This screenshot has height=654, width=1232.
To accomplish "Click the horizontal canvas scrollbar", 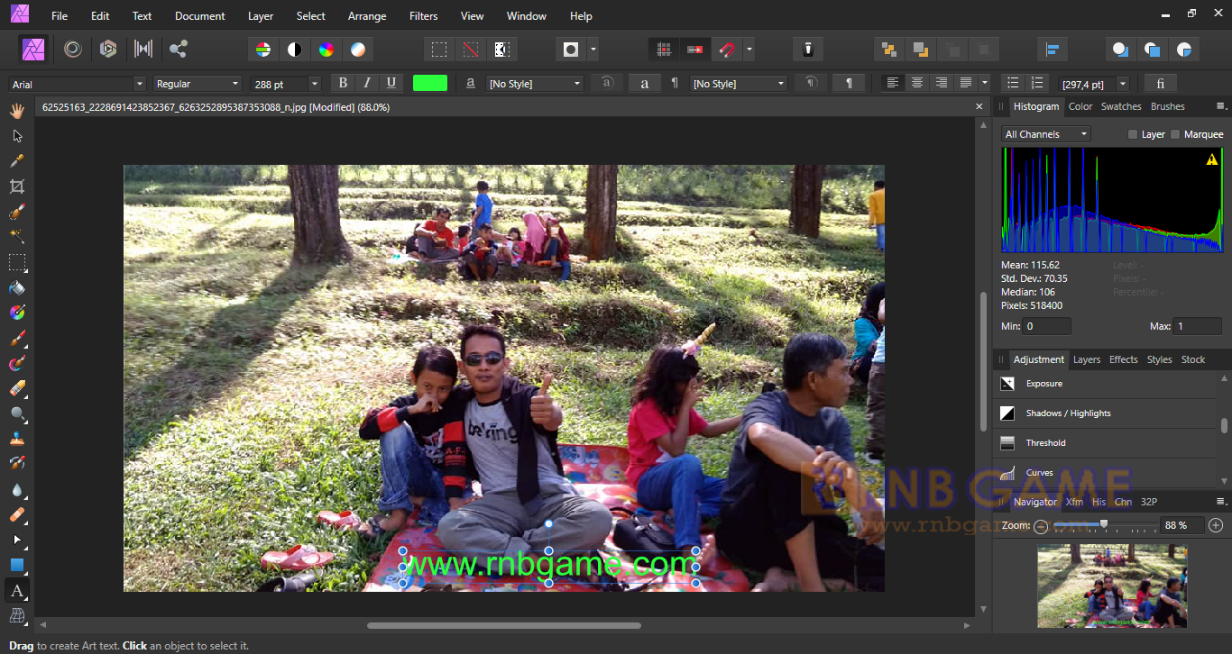I will click(504, 625).
